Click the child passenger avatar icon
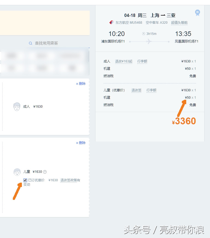 [17, 172]
